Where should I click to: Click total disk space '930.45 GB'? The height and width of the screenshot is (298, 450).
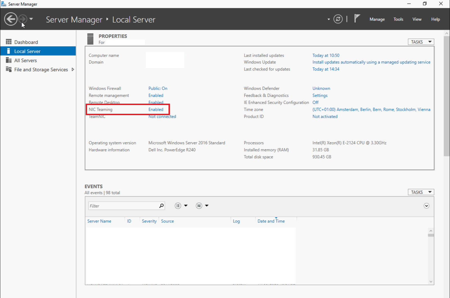click(322, 157)
